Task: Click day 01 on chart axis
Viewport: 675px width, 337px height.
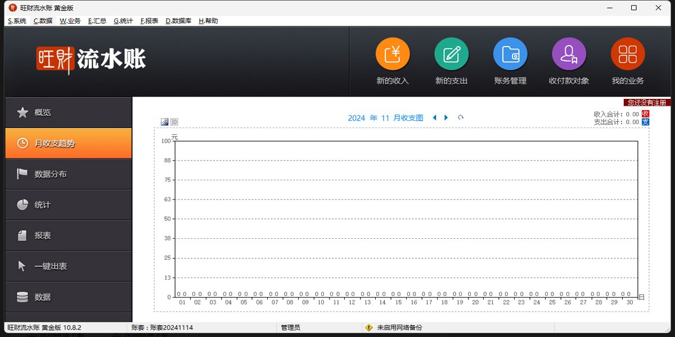Action: click(182, 302)
